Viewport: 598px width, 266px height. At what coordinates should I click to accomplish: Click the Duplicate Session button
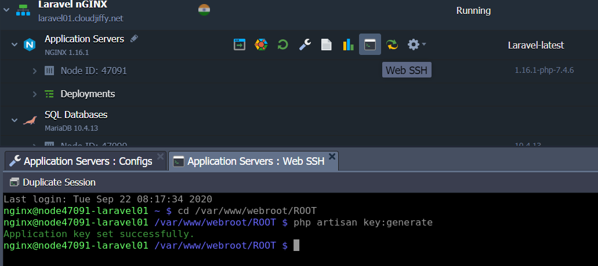pyautogui.click(x=52, y=182)
